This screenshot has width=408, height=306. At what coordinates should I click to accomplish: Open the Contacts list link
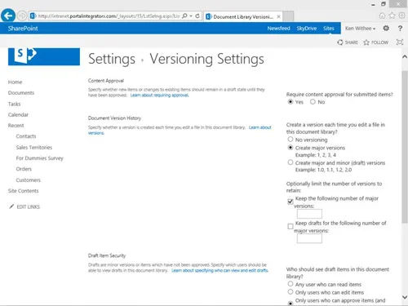click(x=26, y=136)
